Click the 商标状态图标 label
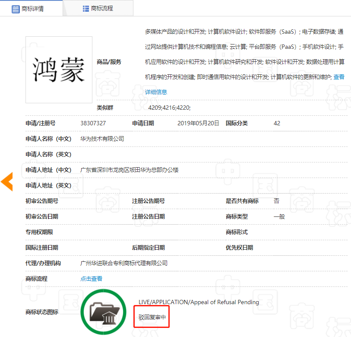This screenshot has width=351, height=337. click(42, 312)
